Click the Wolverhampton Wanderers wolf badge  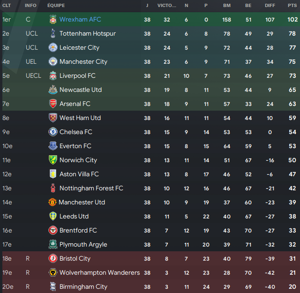[x=53, y=272]
